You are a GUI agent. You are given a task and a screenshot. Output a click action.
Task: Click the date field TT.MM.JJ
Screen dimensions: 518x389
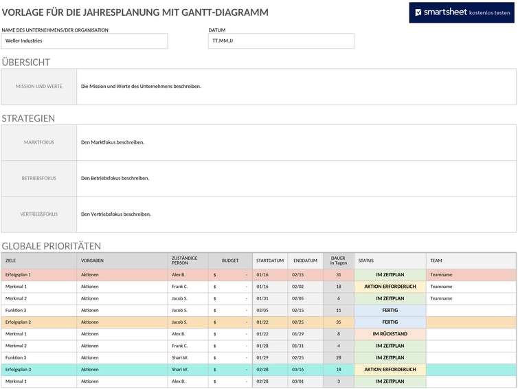281,41
